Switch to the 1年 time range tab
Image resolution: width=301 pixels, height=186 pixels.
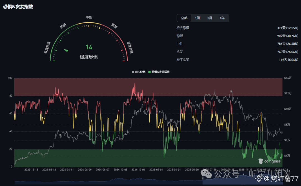tap(222, 18)
